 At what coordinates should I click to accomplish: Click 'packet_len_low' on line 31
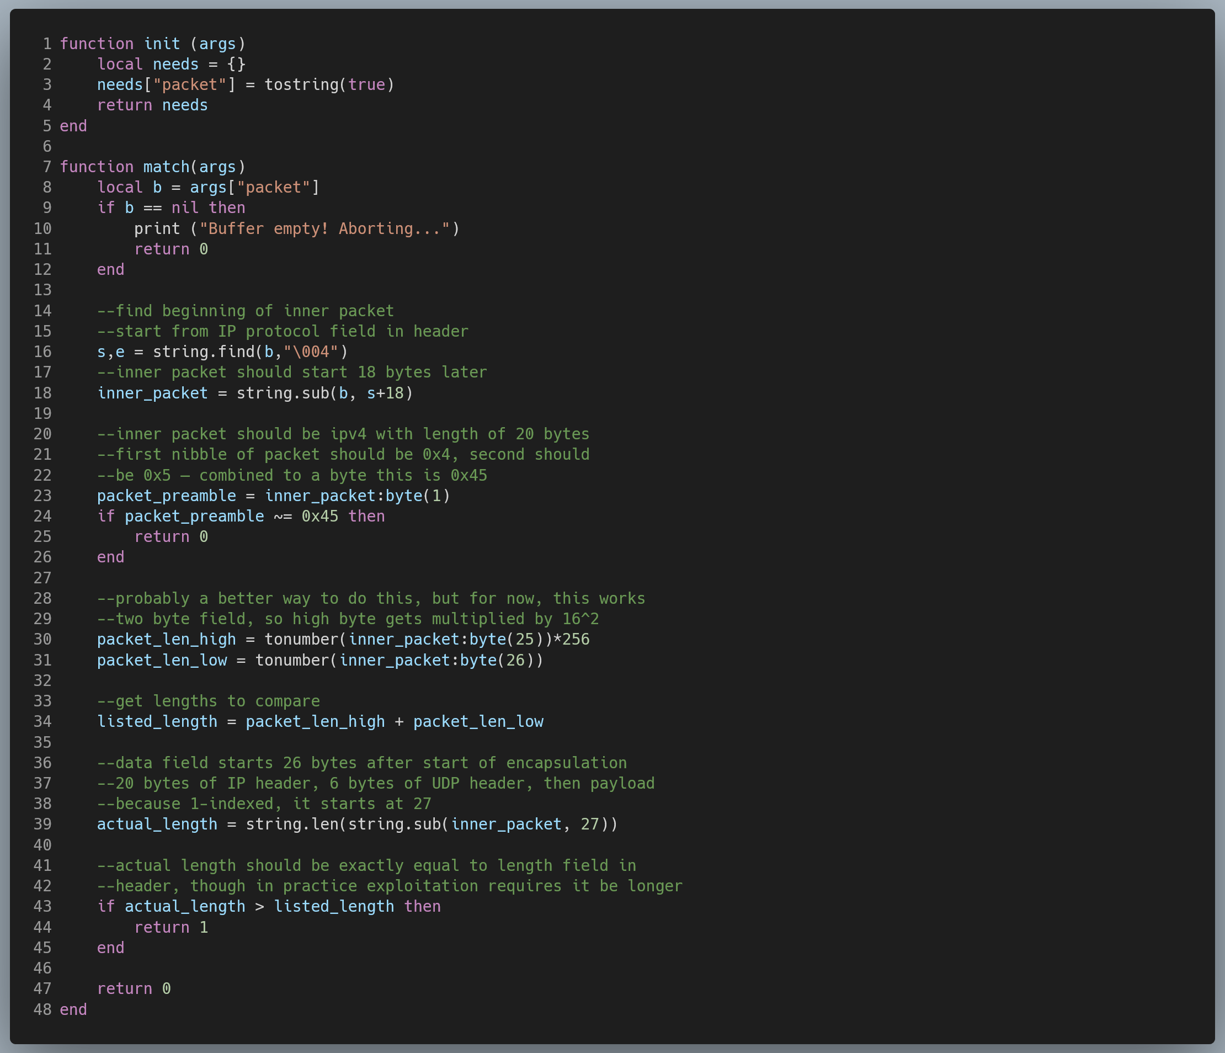coord(161,660)
